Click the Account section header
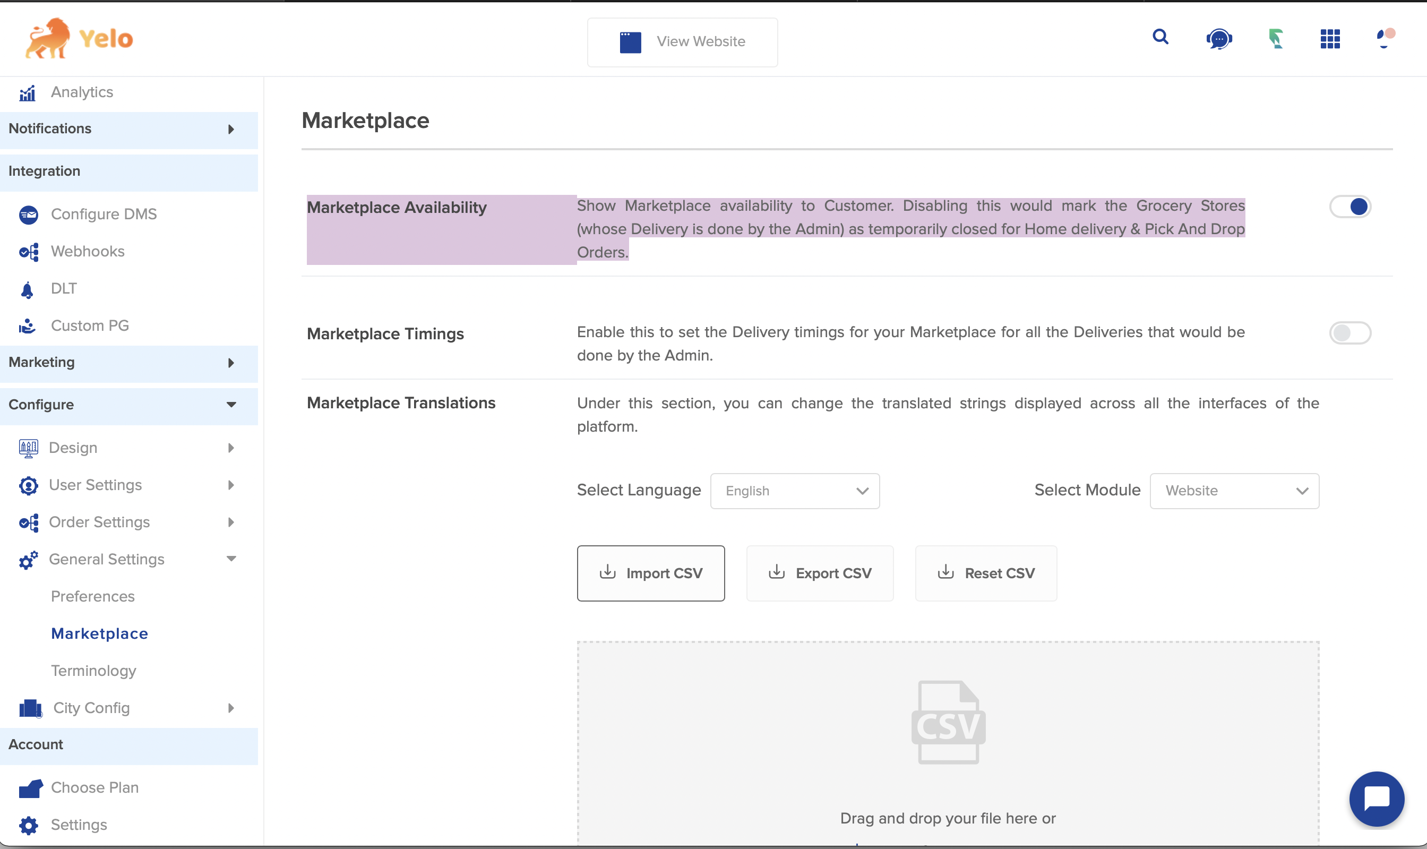This screenshot has width=1427, height=849. click(x=128, y=745)
